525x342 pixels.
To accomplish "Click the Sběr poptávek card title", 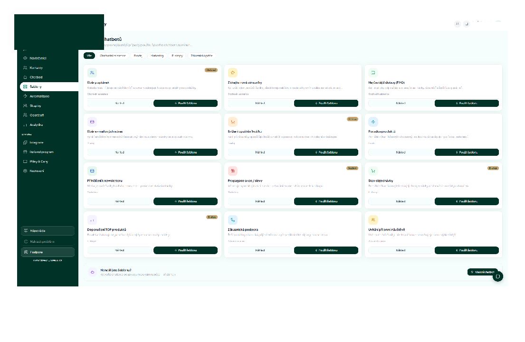I will click(x=98, y=83).
